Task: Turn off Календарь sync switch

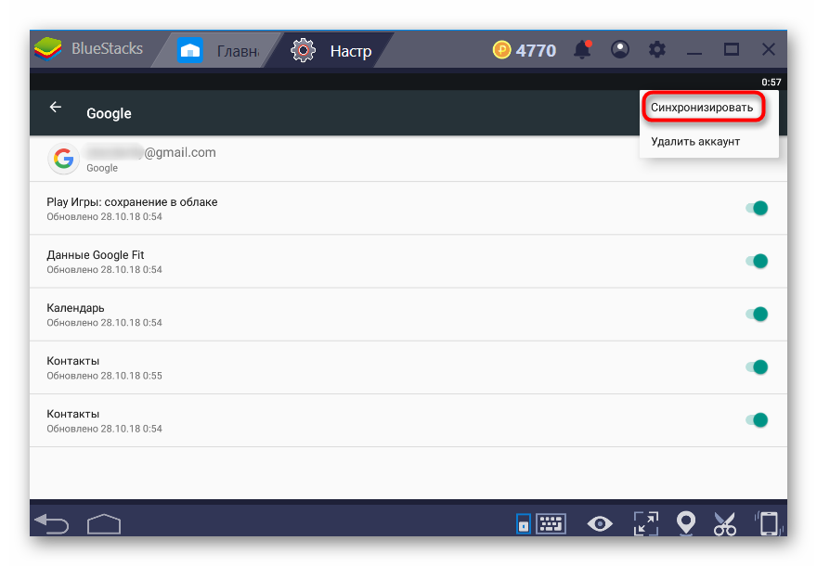Action: [x=758, y=314]
